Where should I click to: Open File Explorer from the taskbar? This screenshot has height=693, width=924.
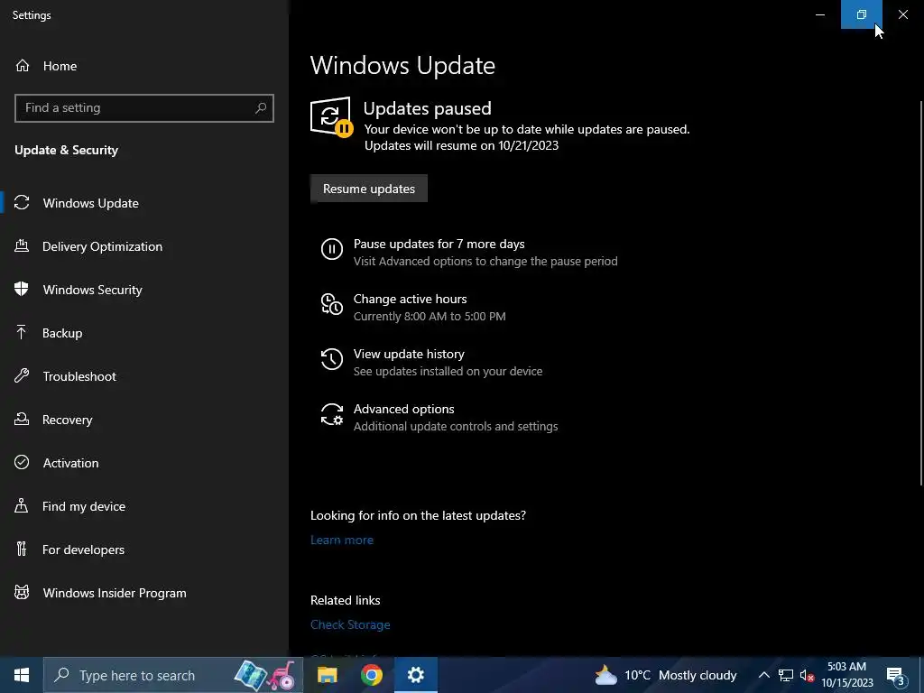pos(327,675)
